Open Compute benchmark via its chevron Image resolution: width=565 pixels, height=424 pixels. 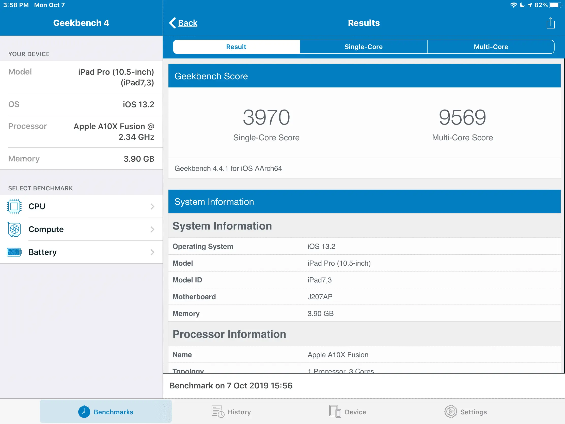152,229
